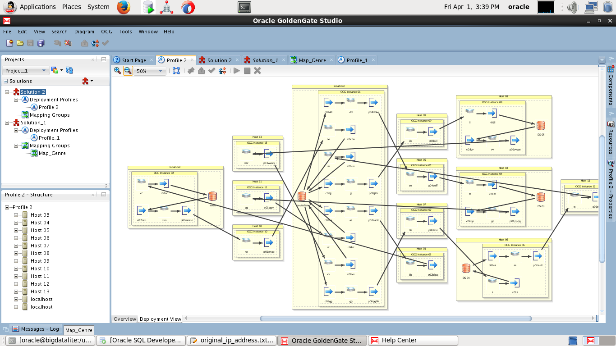Open the terminal launcher in top panel
The width and height of the screenshot is (616, 346).
[244, 7]
